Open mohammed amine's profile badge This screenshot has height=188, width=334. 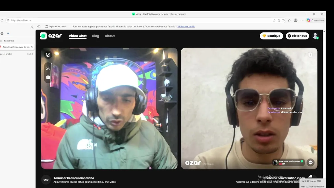pos(288,162)
